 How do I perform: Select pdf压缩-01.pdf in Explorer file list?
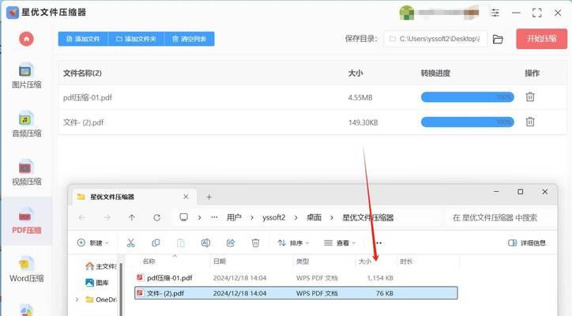point(295,278)
